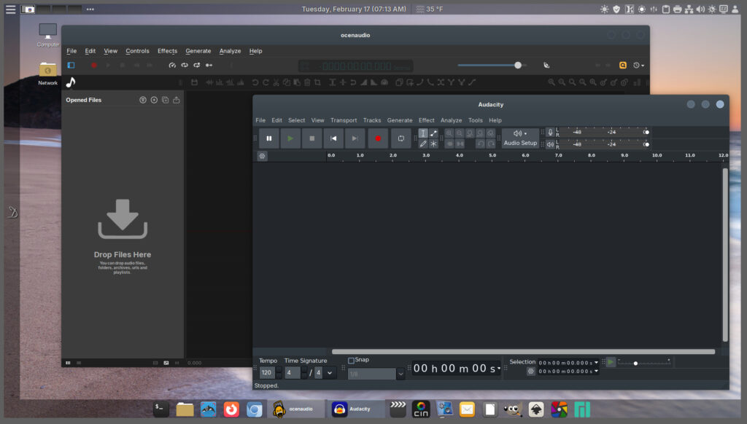Open ocenaudio's Analyze menu
This screenshot has height=424, width=747.
[230, 51]
